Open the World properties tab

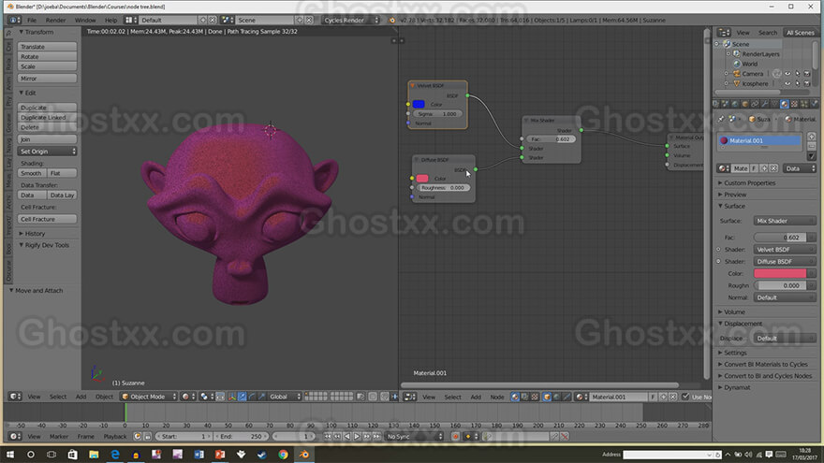735,104
